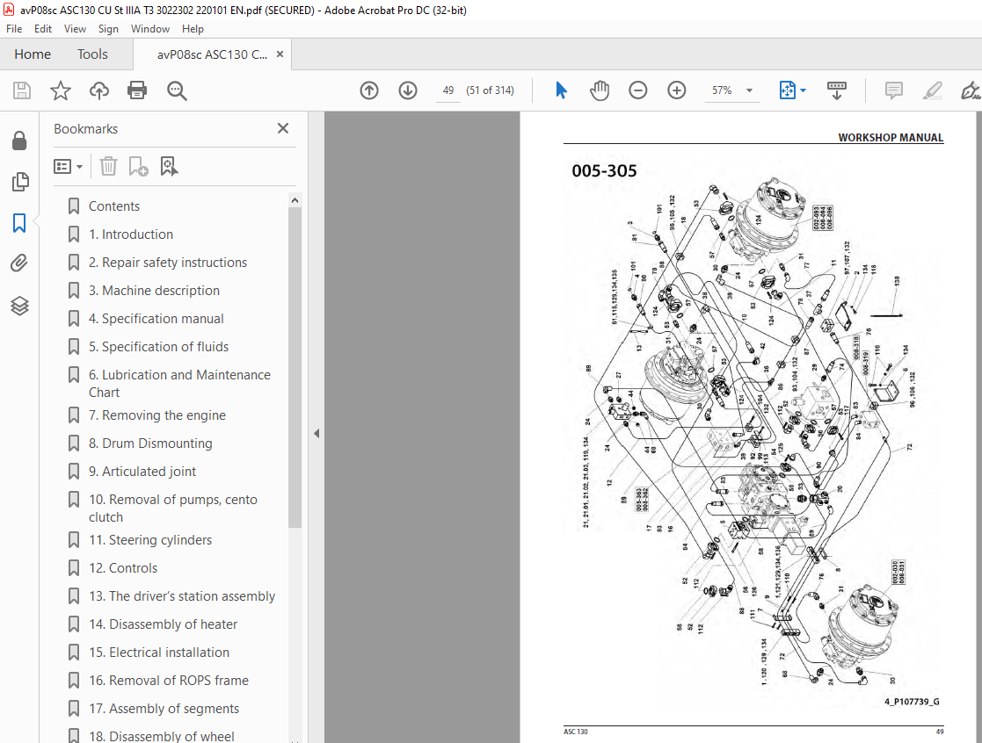Click the bookmarks list scrollbar thumb

pos(295,367)
